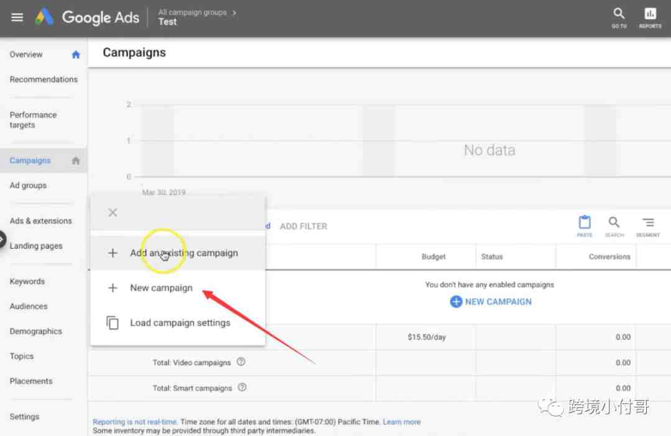Close the popup menu with X
The image size is (671, 436).
112,212
